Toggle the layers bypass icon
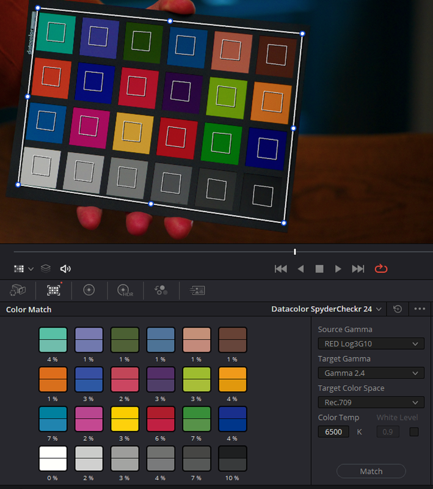This screenshot has height=489, width=433. [46, 268]
